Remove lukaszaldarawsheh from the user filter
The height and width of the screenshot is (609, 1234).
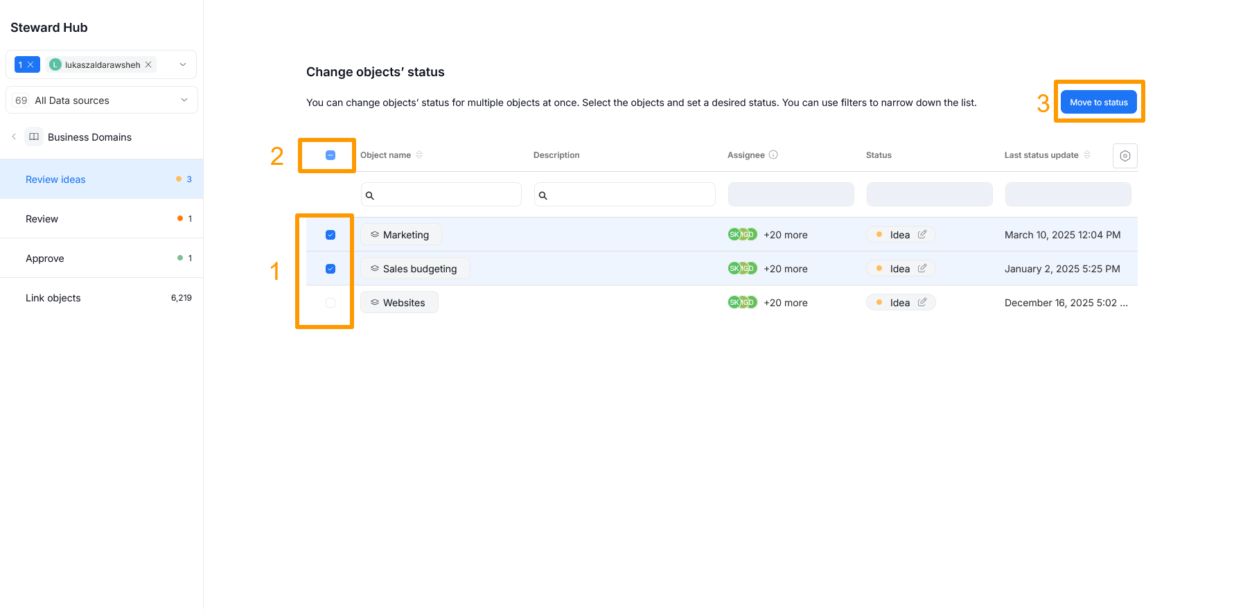click(148, 64)
